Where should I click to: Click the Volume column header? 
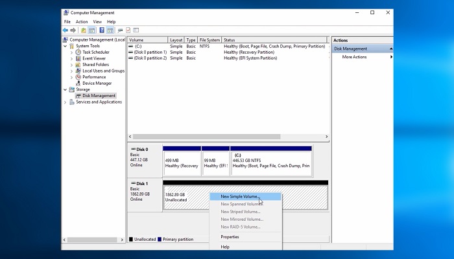click(147, 40)
